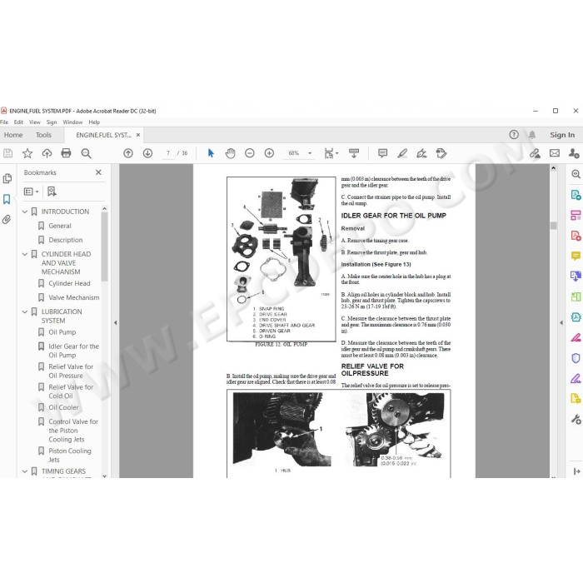Close the Bookmarks panel
The width and height of the screenshot is (583, 583).
pyautogui.click(x=98, y=172)
